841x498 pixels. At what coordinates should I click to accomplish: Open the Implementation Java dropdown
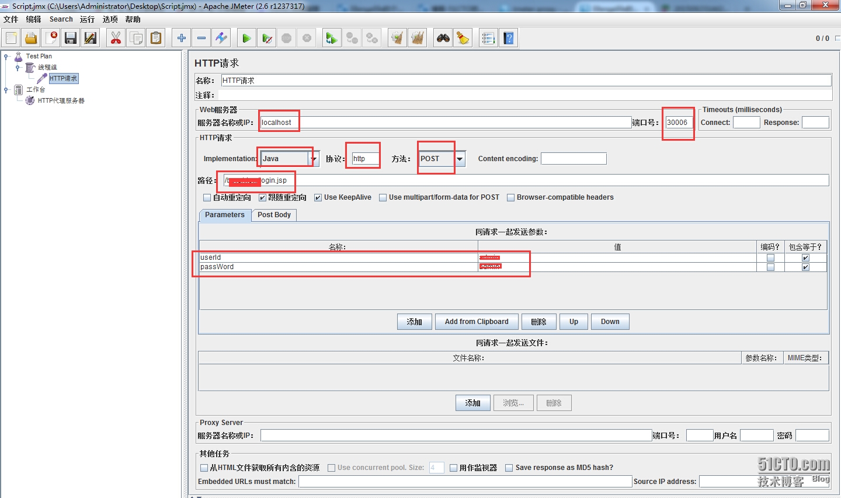(314, 159)
